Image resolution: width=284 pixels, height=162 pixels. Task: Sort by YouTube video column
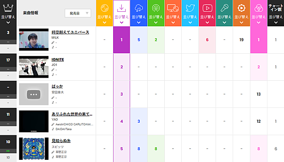click(x=207, y=19)
